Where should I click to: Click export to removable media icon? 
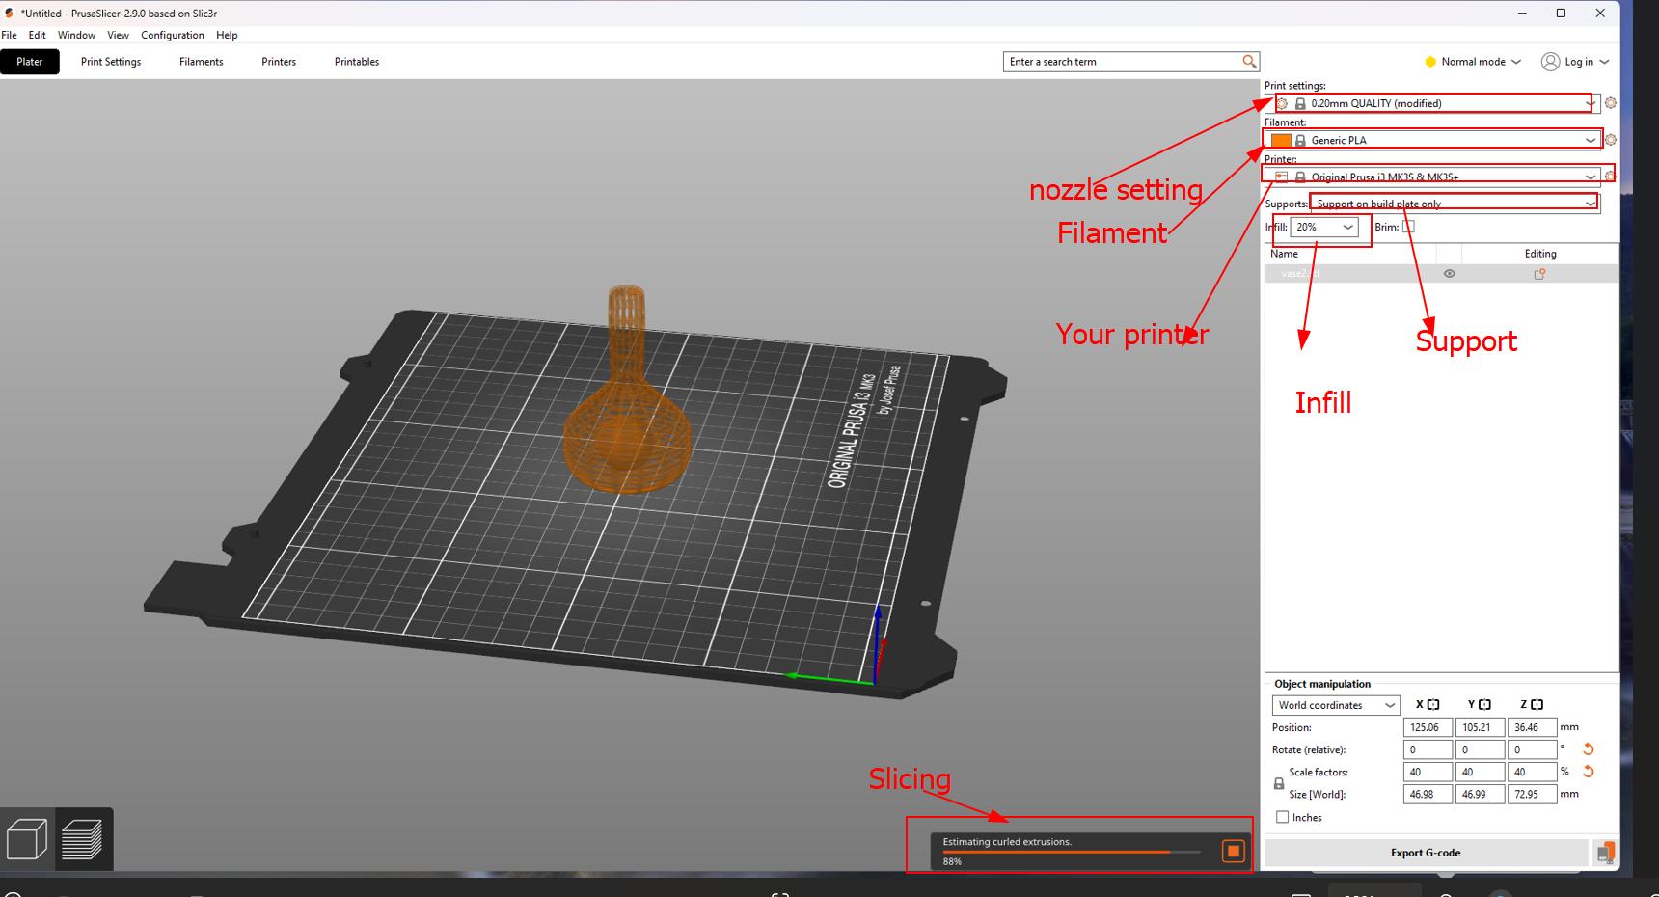click(1605, 853)
